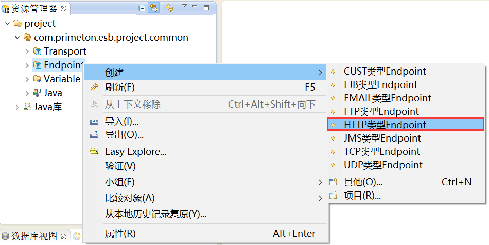This screenshot has width=489, height=245.
Task: Click the Variable folder icon
Action: tap(37, 79)
